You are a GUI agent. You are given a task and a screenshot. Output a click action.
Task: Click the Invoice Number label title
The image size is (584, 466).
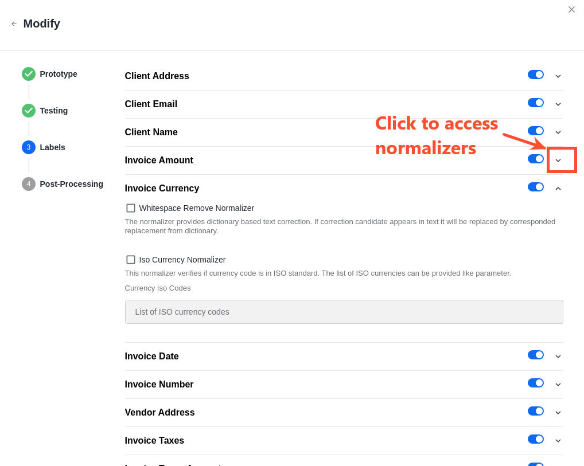point(159,385)
